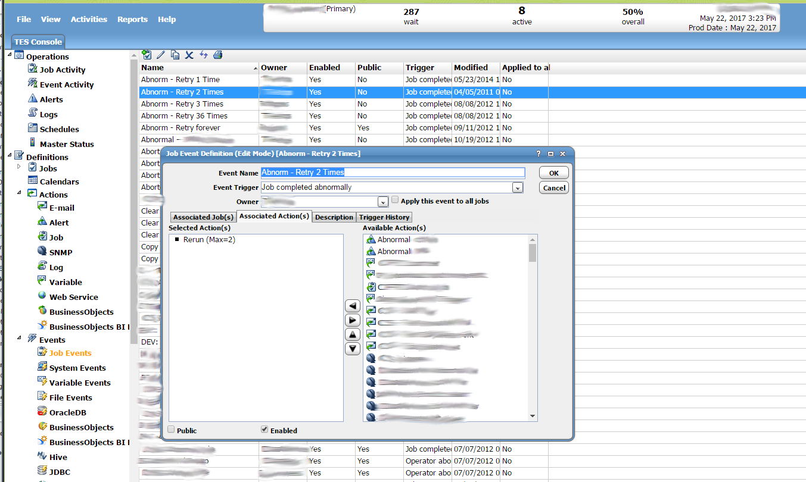
Task: Open the Alerts view under Operations
Action: 51,99
